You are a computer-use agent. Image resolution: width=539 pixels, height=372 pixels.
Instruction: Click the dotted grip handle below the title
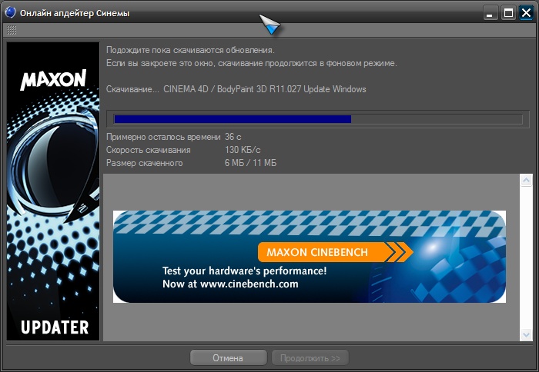(12, 31)
